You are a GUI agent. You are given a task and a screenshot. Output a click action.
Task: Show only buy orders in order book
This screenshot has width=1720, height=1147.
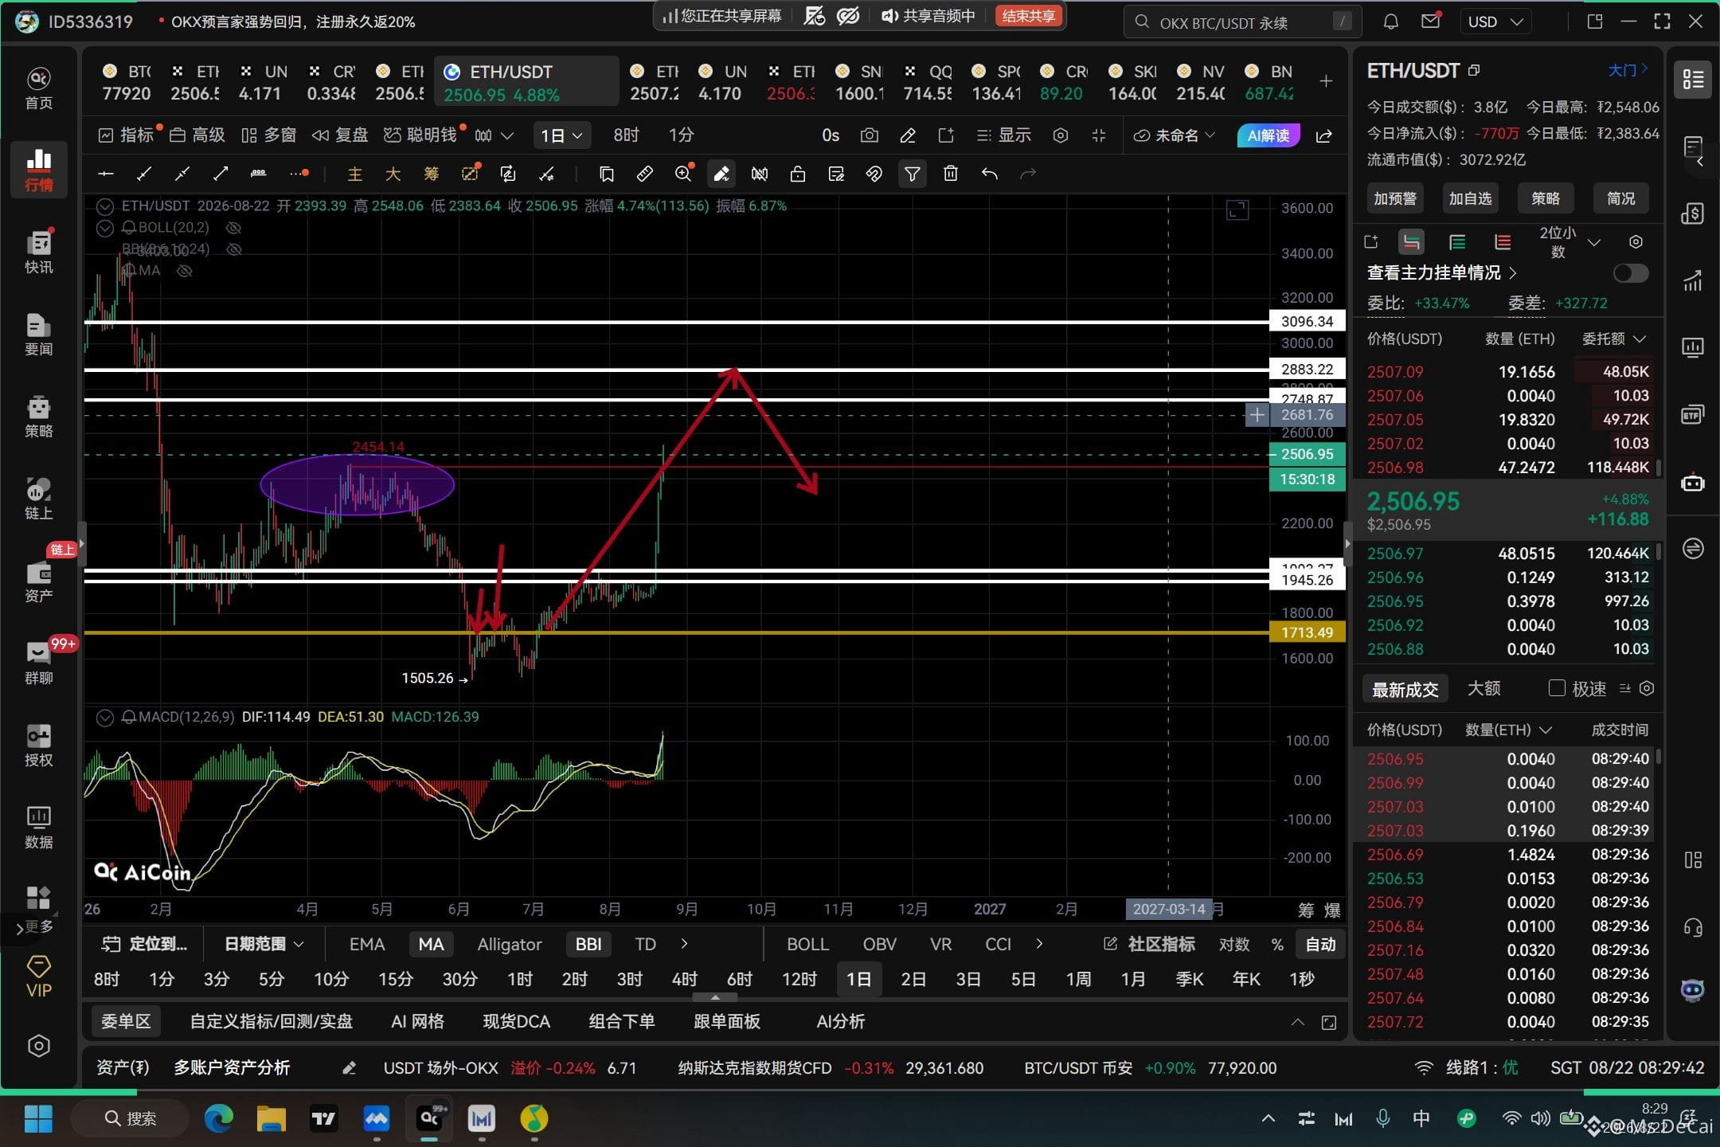[x=1457, y=242]
